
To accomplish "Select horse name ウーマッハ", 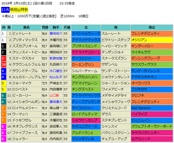I will [x=20, y=114].
